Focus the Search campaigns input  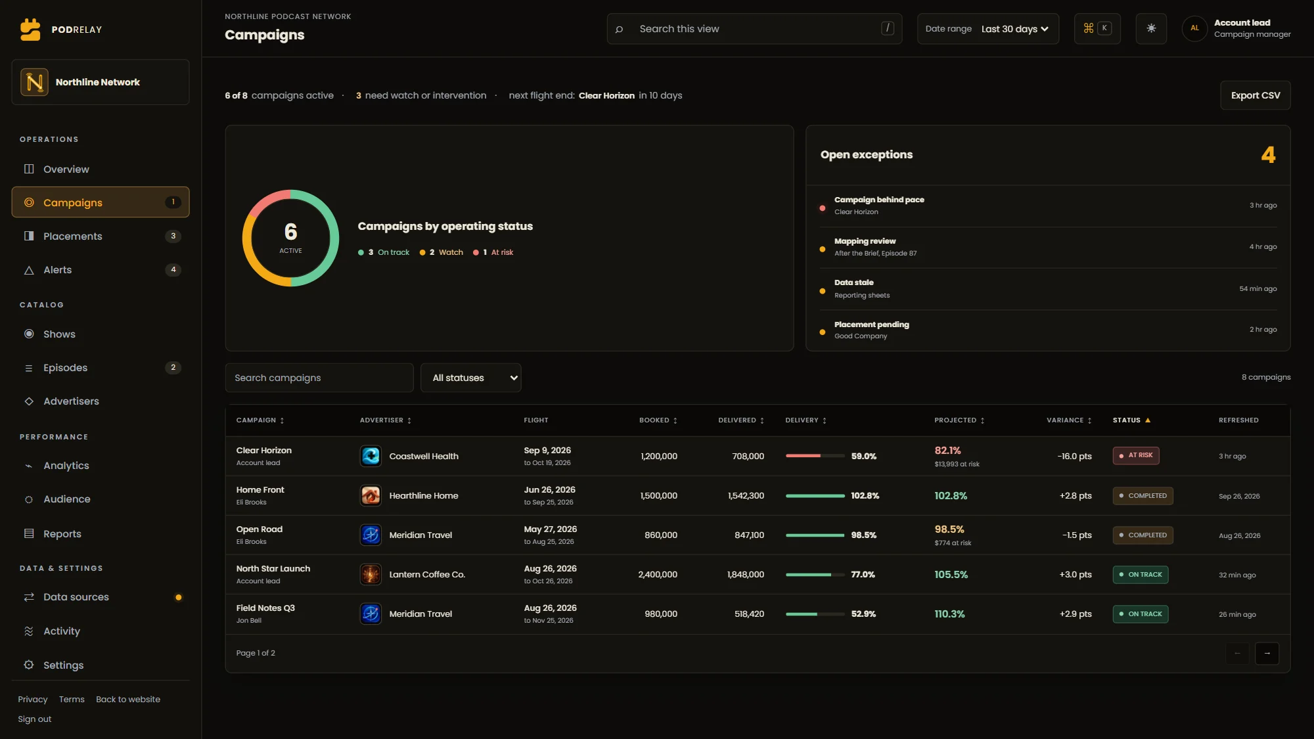(x=319, y=378)
